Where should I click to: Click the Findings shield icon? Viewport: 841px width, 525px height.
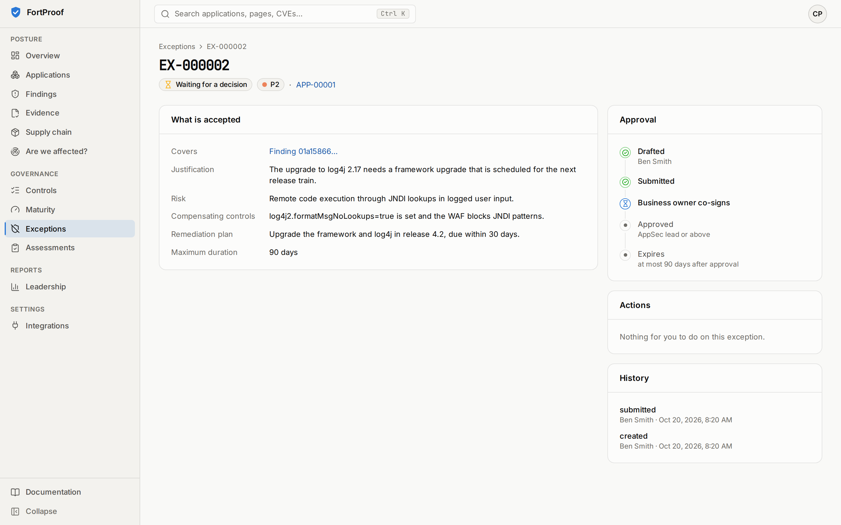click(15, 94)
